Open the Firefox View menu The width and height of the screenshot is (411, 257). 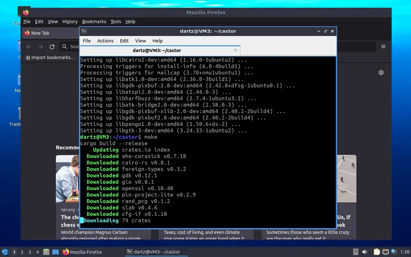click(x=53, y=22)
